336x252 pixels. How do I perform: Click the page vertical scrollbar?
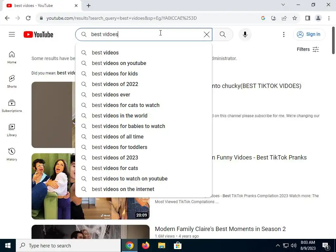(333, 40)
